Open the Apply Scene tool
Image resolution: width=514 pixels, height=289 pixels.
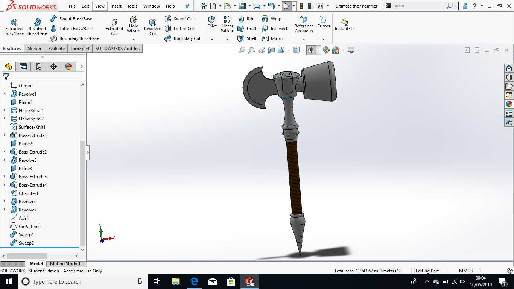336,50
